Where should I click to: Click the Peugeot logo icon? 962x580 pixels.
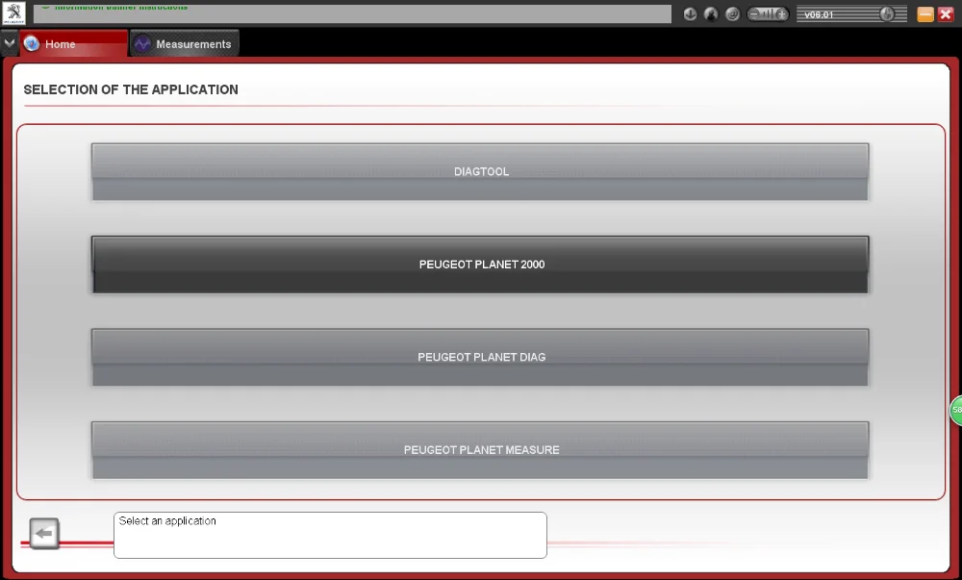point(13,13)
